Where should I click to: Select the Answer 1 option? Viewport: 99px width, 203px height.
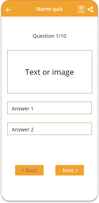pos(49,108)
